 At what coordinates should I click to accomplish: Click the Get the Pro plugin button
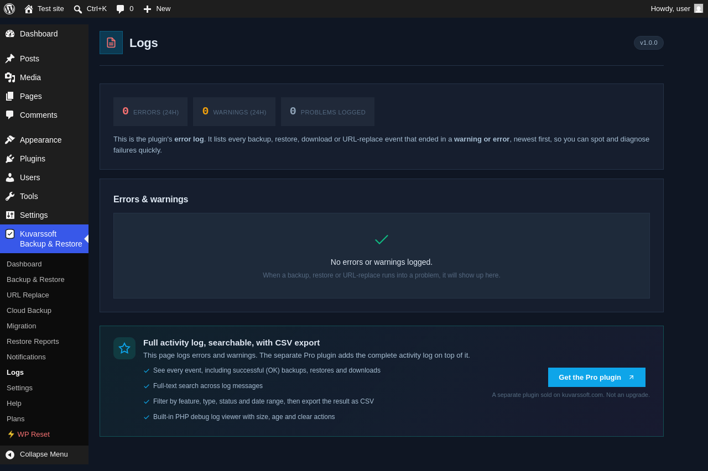pyautogui.click(x=597, y=378)
